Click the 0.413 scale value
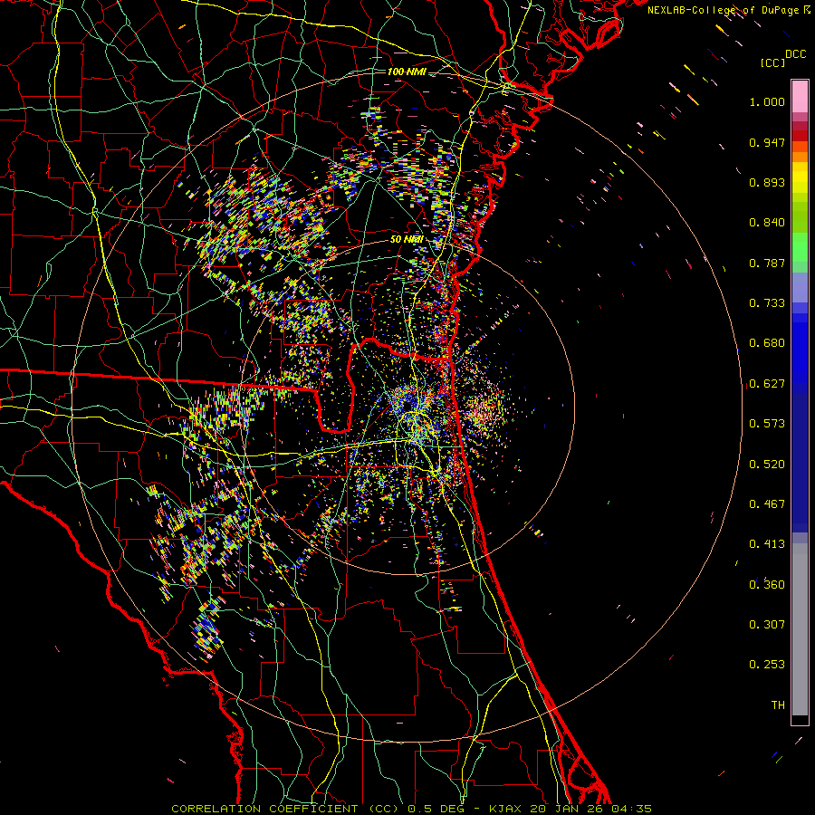 coord(767,544)
